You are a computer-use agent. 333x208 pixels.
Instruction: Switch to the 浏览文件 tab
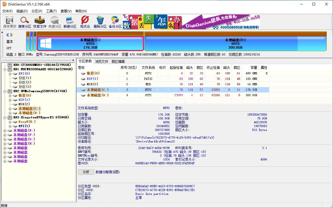click(x=101, y=61)
